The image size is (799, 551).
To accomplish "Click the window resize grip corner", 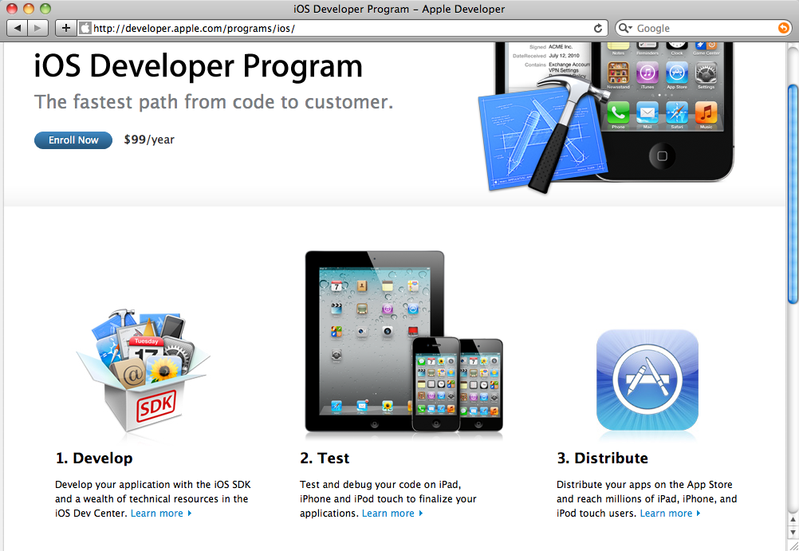I will click(793, 545).
